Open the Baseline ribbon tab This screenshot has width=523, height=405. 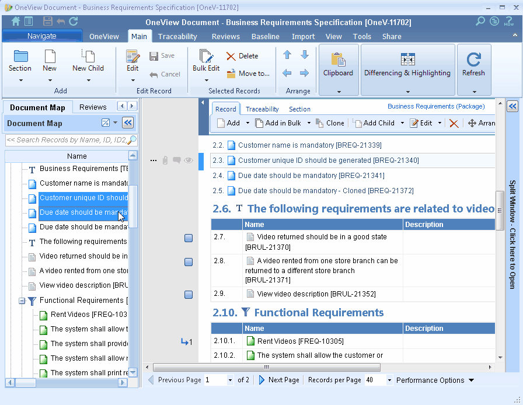(266, 36)
